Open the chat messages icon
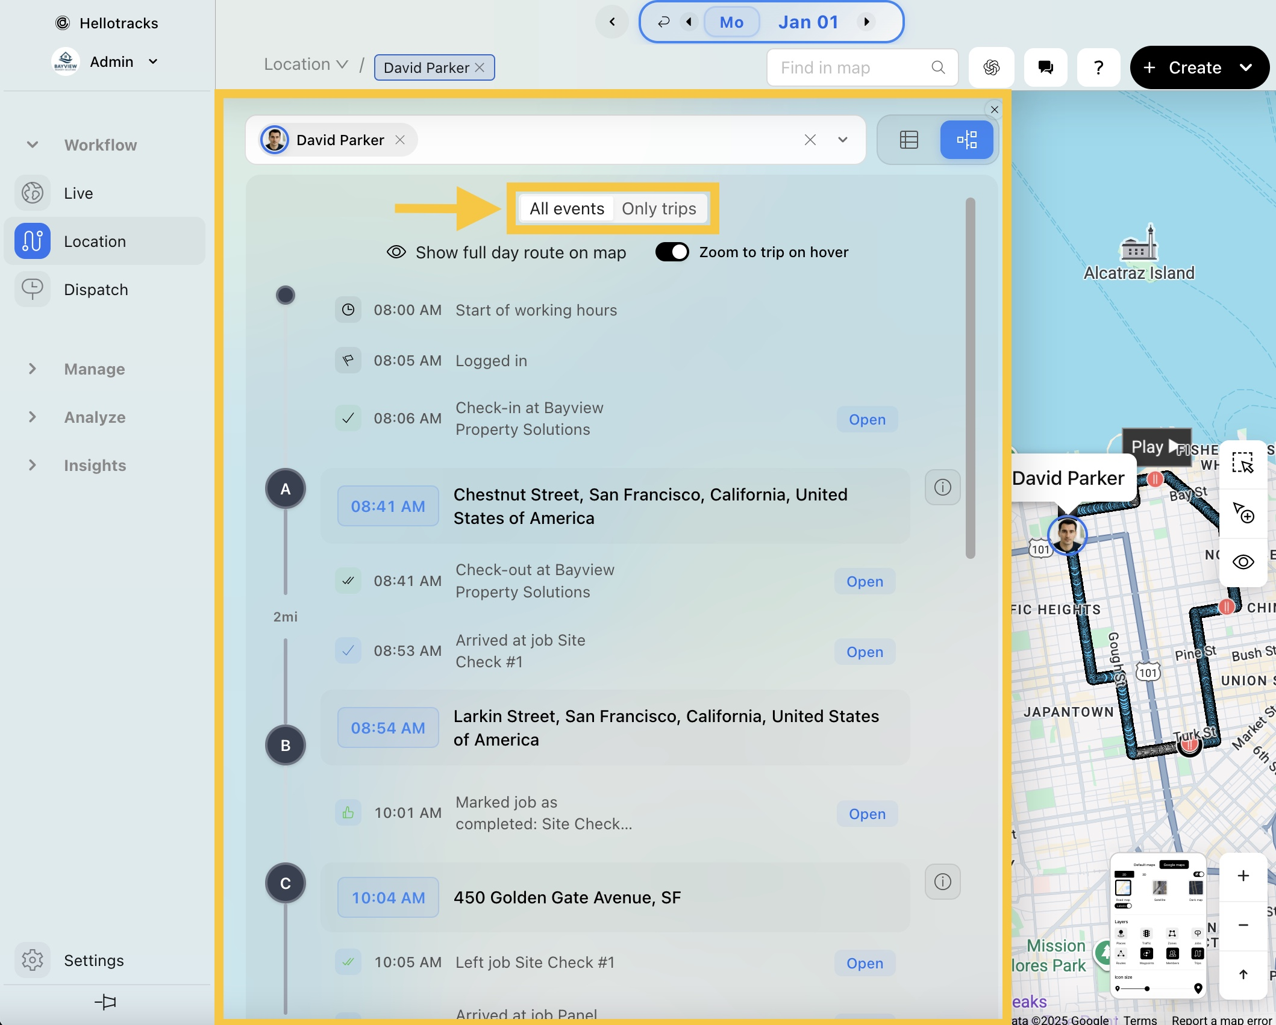Viewport: 1276px width, 1025px height. (1045, 67)
